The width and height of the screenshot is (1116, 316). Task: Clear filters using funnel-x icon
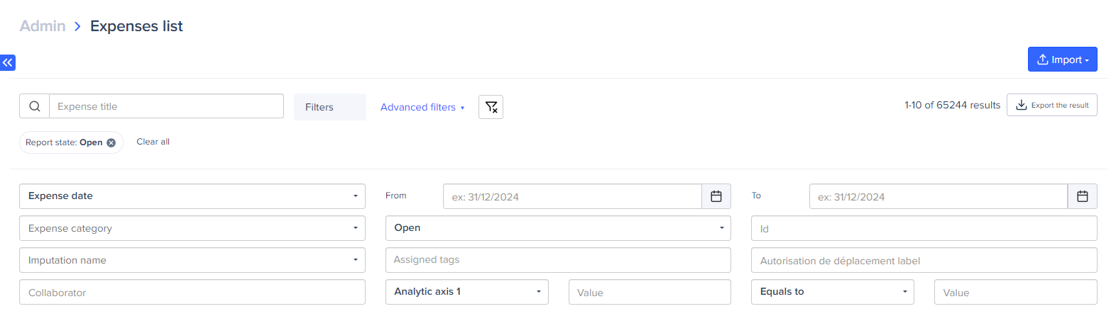click(x=491, y=107)
